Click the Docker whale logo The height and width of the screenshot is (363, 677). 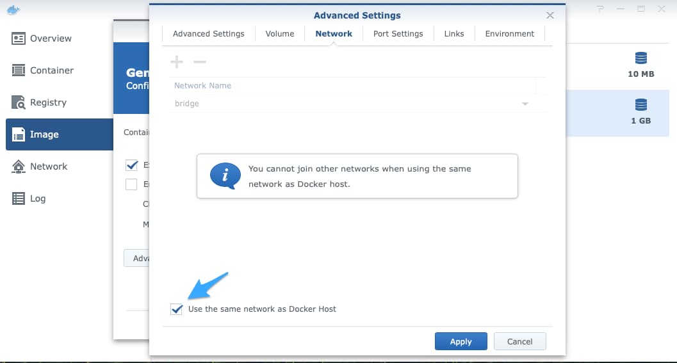[12, 10]
